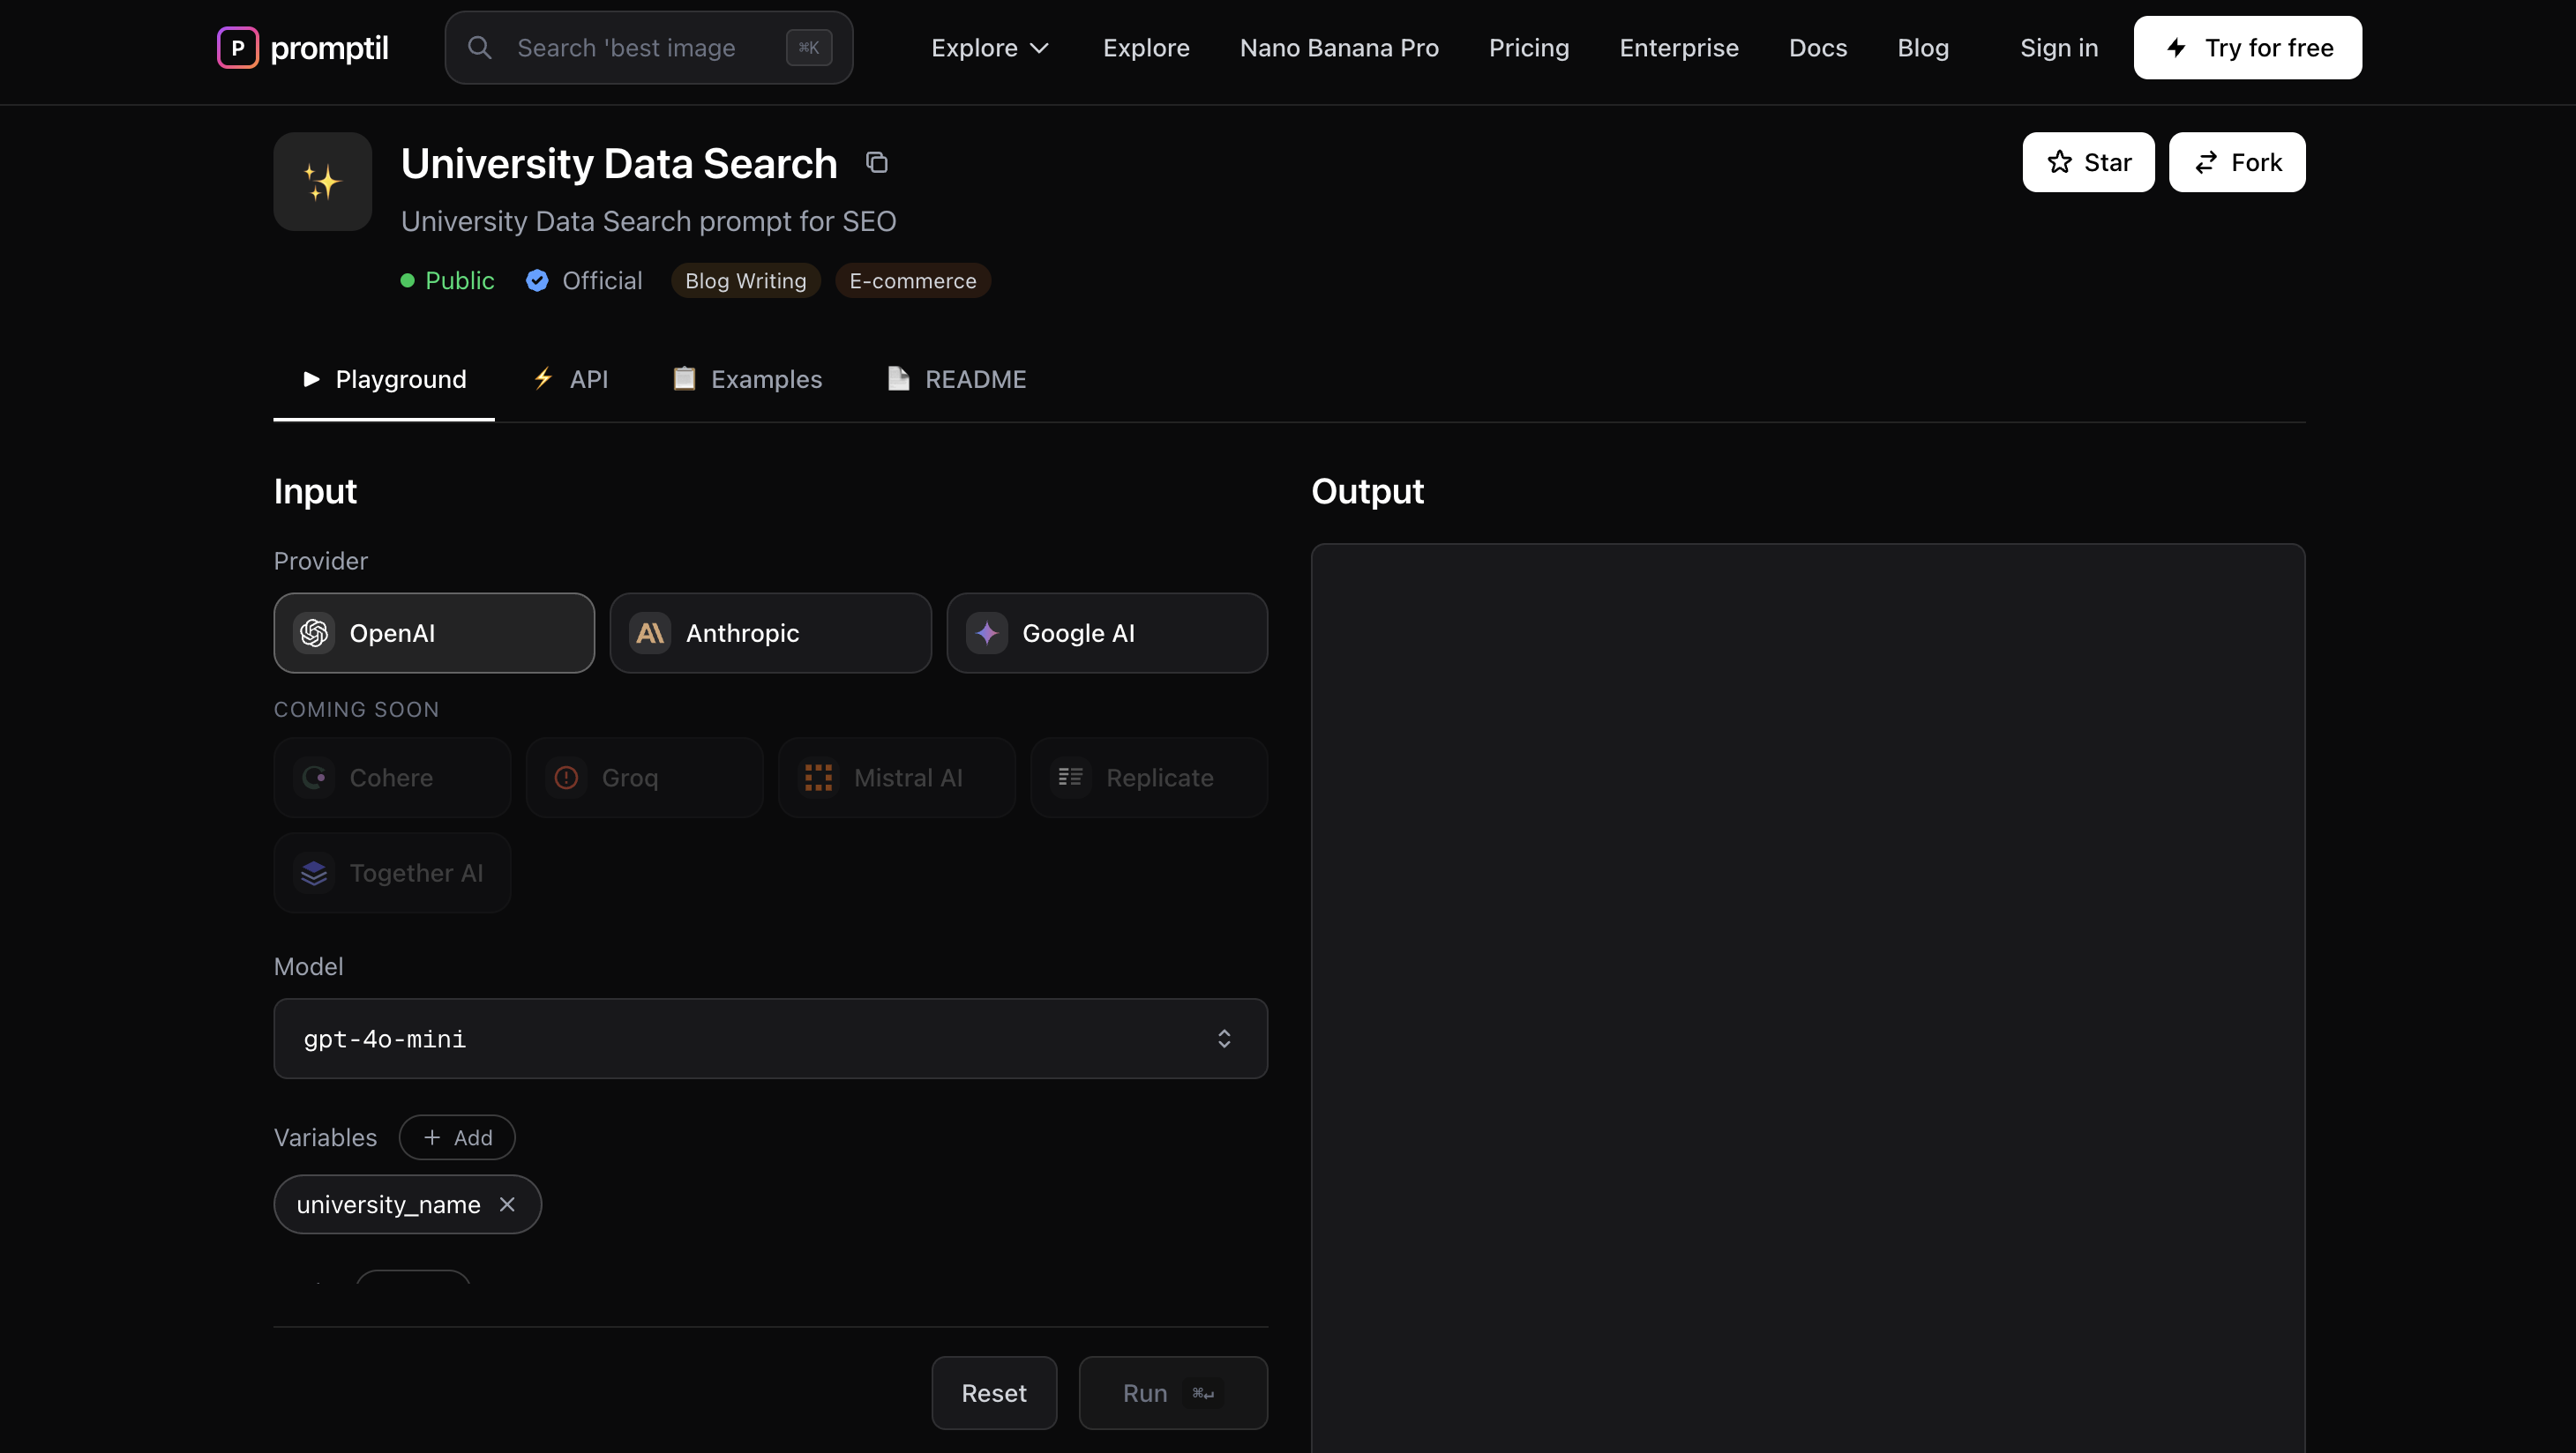Screen dimensions: 2576x1453
Task: Open the README tab
Action: (957, 379)
